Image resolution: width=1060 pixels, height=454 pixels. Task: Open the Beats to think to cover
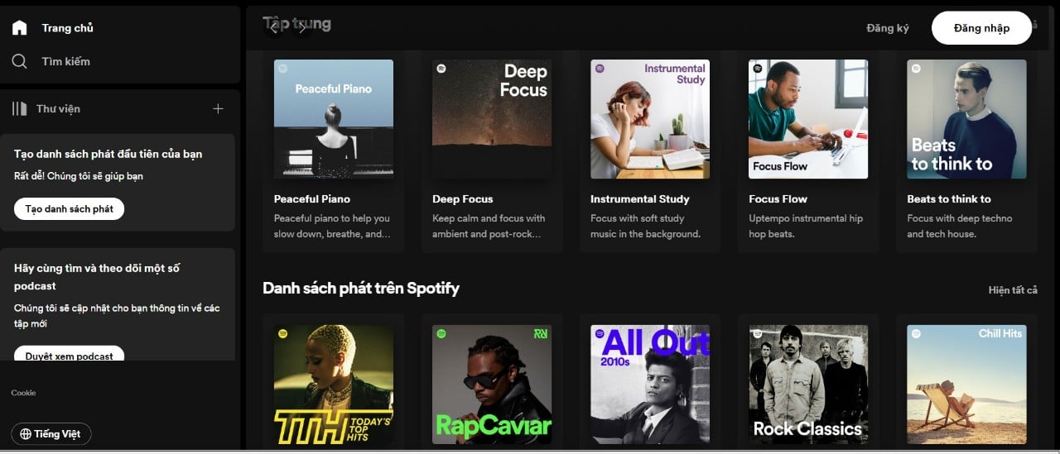click(x=966, y=119)
